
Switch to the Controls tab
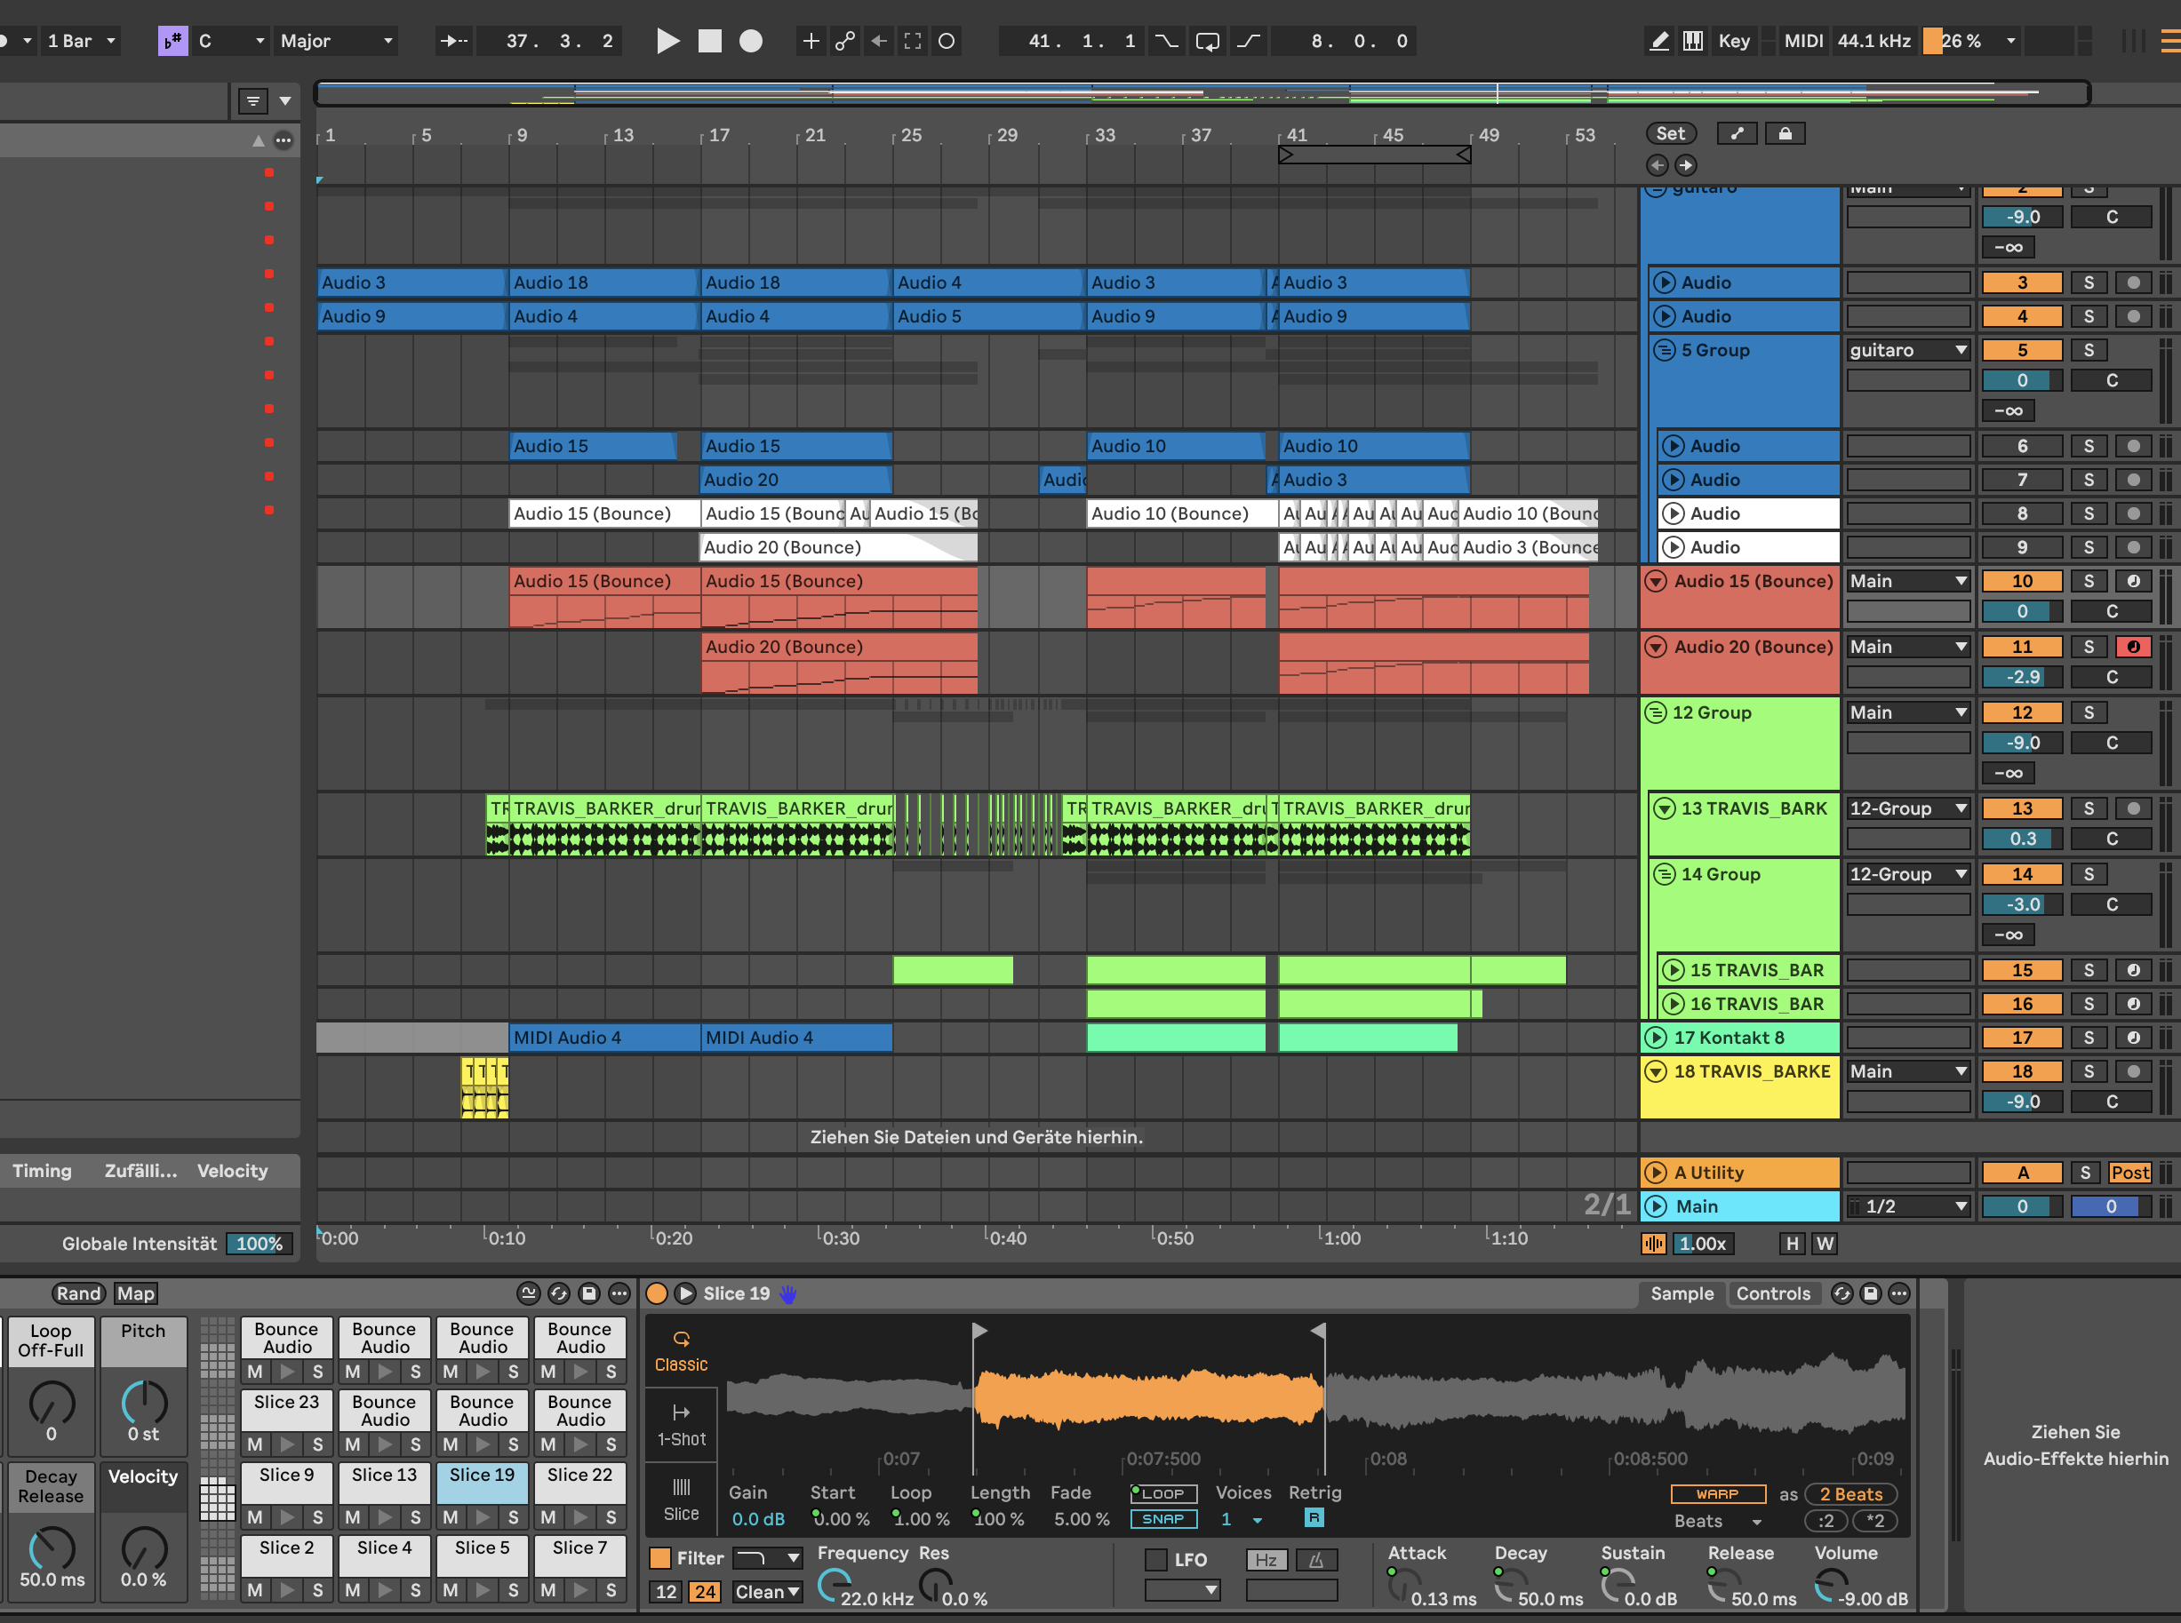click(1772, 1294)
